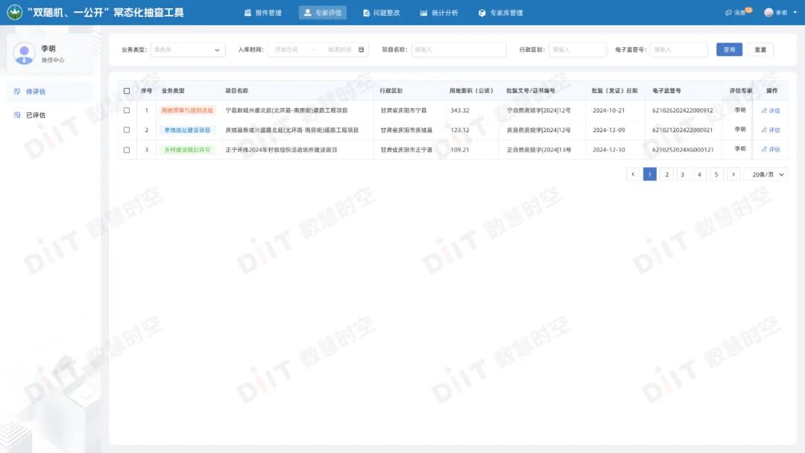Focus the 项目名称 input field
Viewport: 805px width, 453px height.
pyautogui.click(x=459, y=50)
